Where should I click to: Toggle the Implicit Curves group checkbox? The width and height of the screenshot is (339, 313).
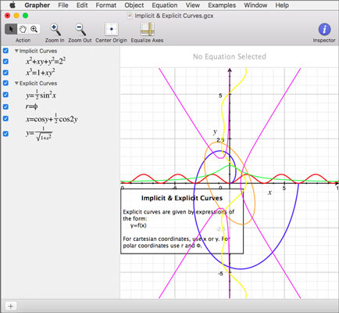pyautogui.click(x=5, y=51)
